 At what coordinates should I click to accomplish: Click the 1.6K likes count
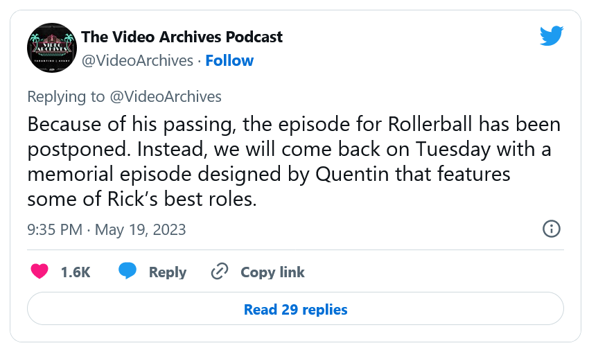pos(76,272)
